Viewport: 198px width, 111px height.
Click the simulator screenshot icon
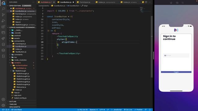[x=177, y=3]
